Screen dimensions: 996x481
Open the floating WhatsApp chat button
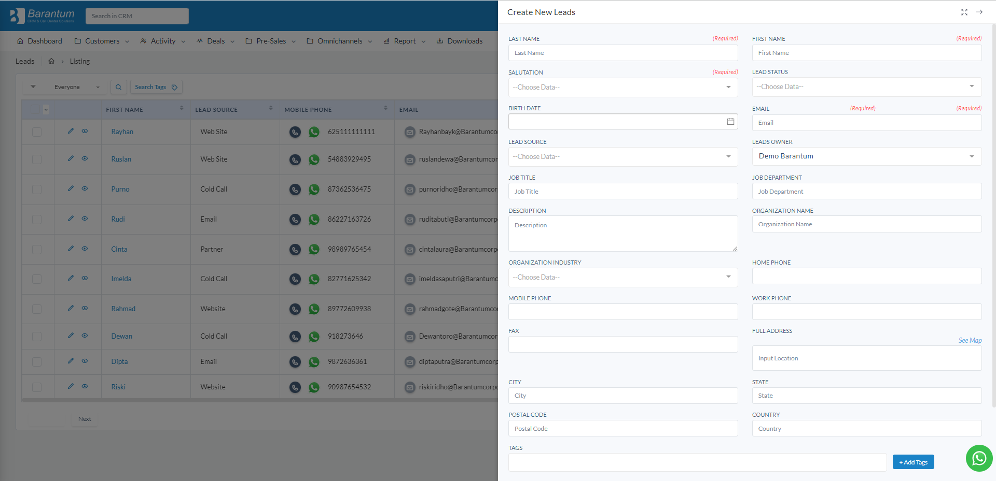(x=979, y=458)
